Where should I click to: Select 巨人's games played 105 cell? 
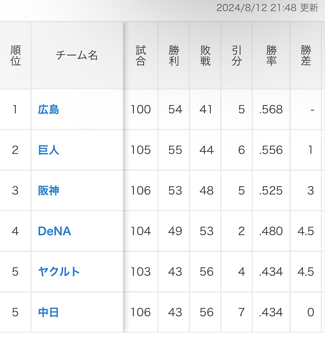pos(141,150)
